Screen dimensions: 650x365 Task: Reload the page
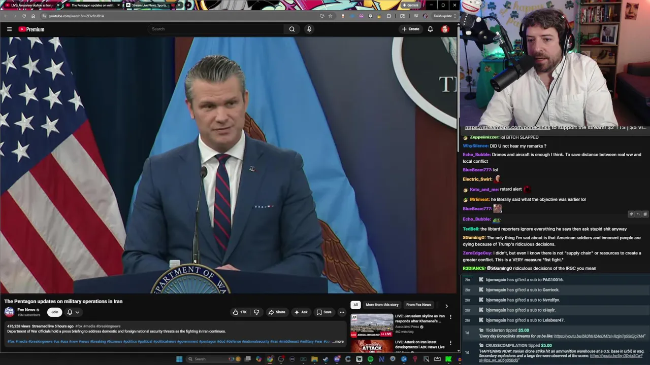24,16
